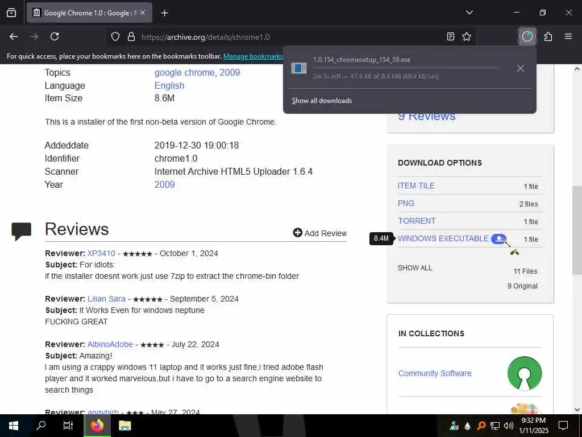Viewport: 582px width, 437px height.
Task: Click the orange magnifier tray icon
Action: pyautogui.click(x=481, y=426)
